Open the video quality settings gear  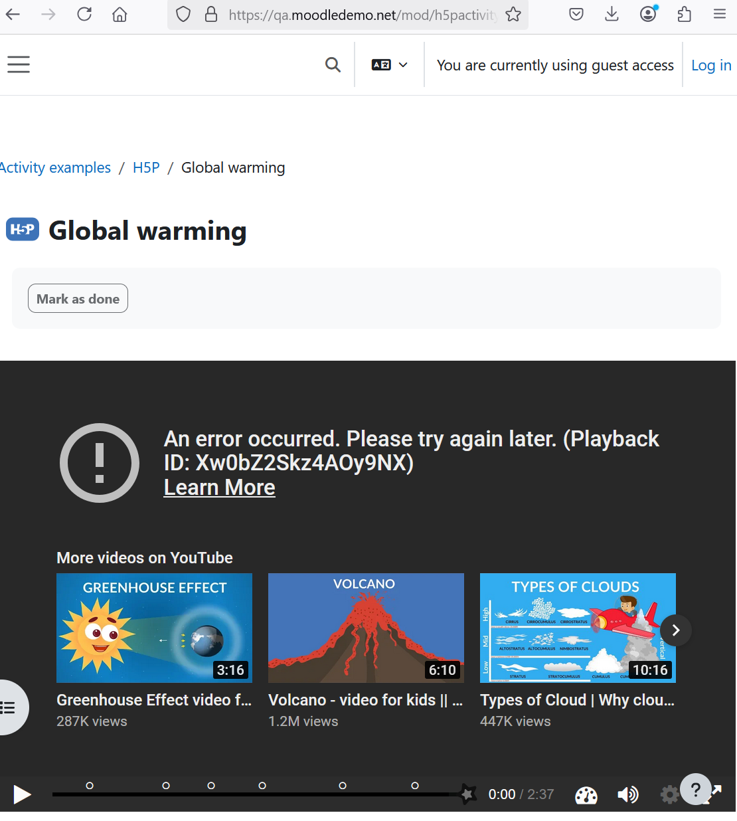[x=669, y=794]
